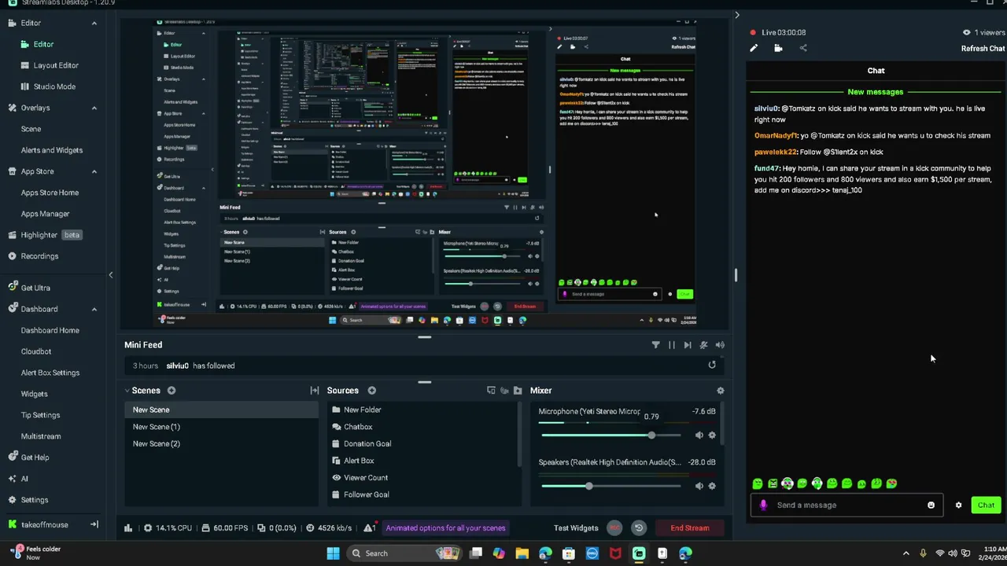Image resolution: width=1007 pixels, height=566 pixels.
Task: Open Alert Box Settings
Action: coord(50,373)
